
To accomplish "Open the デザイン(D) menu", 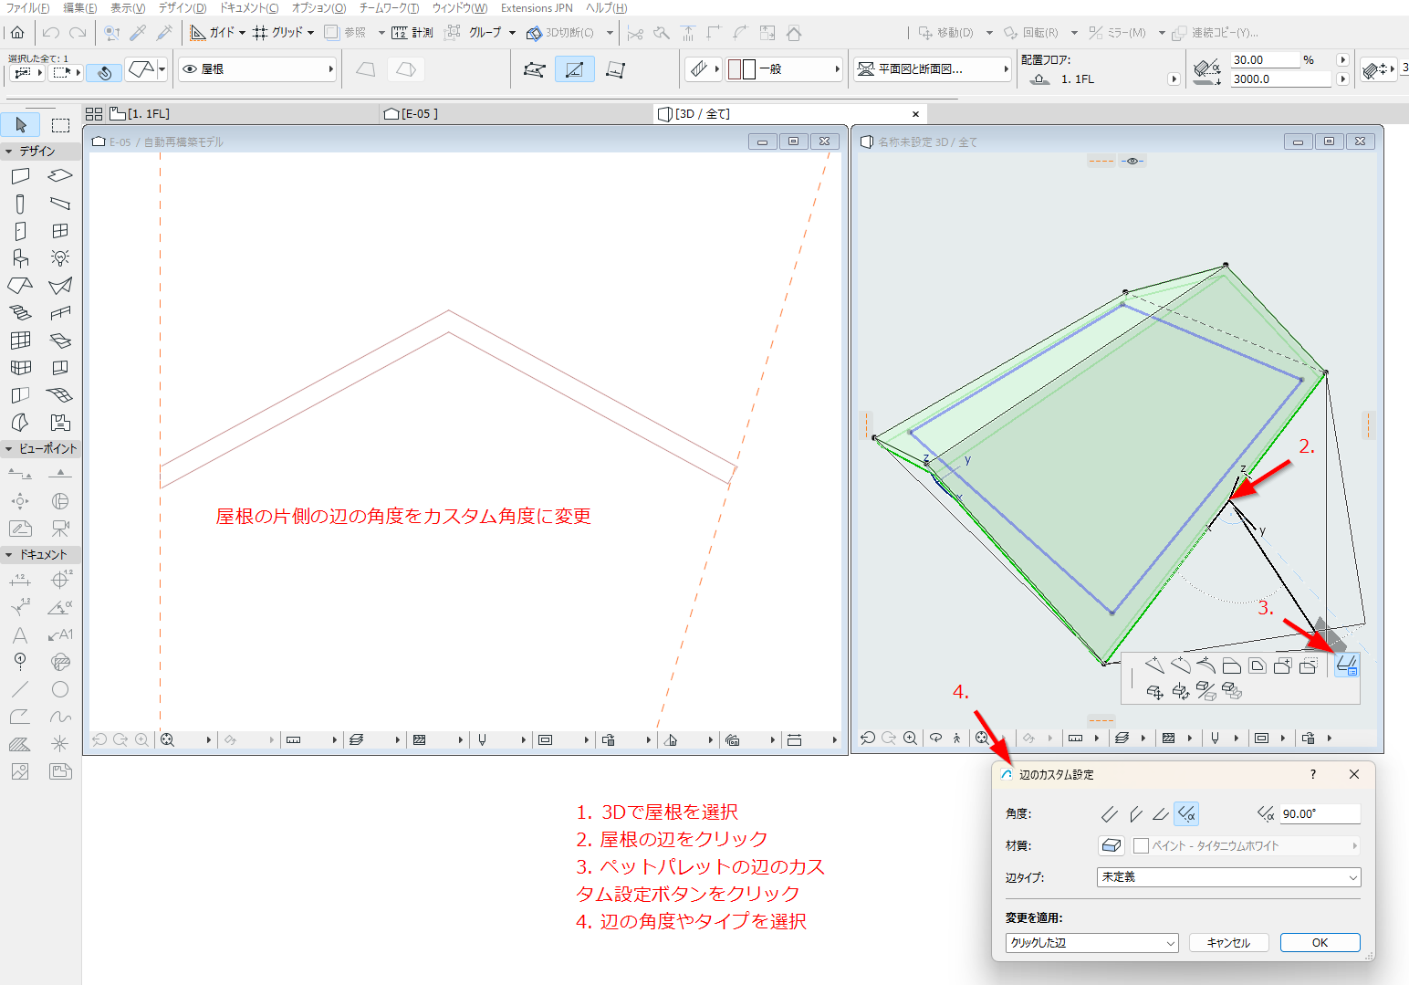I will pos(182,8).
